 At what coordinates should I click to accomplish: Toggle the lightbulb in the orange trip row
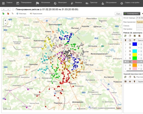pos(126,65)
